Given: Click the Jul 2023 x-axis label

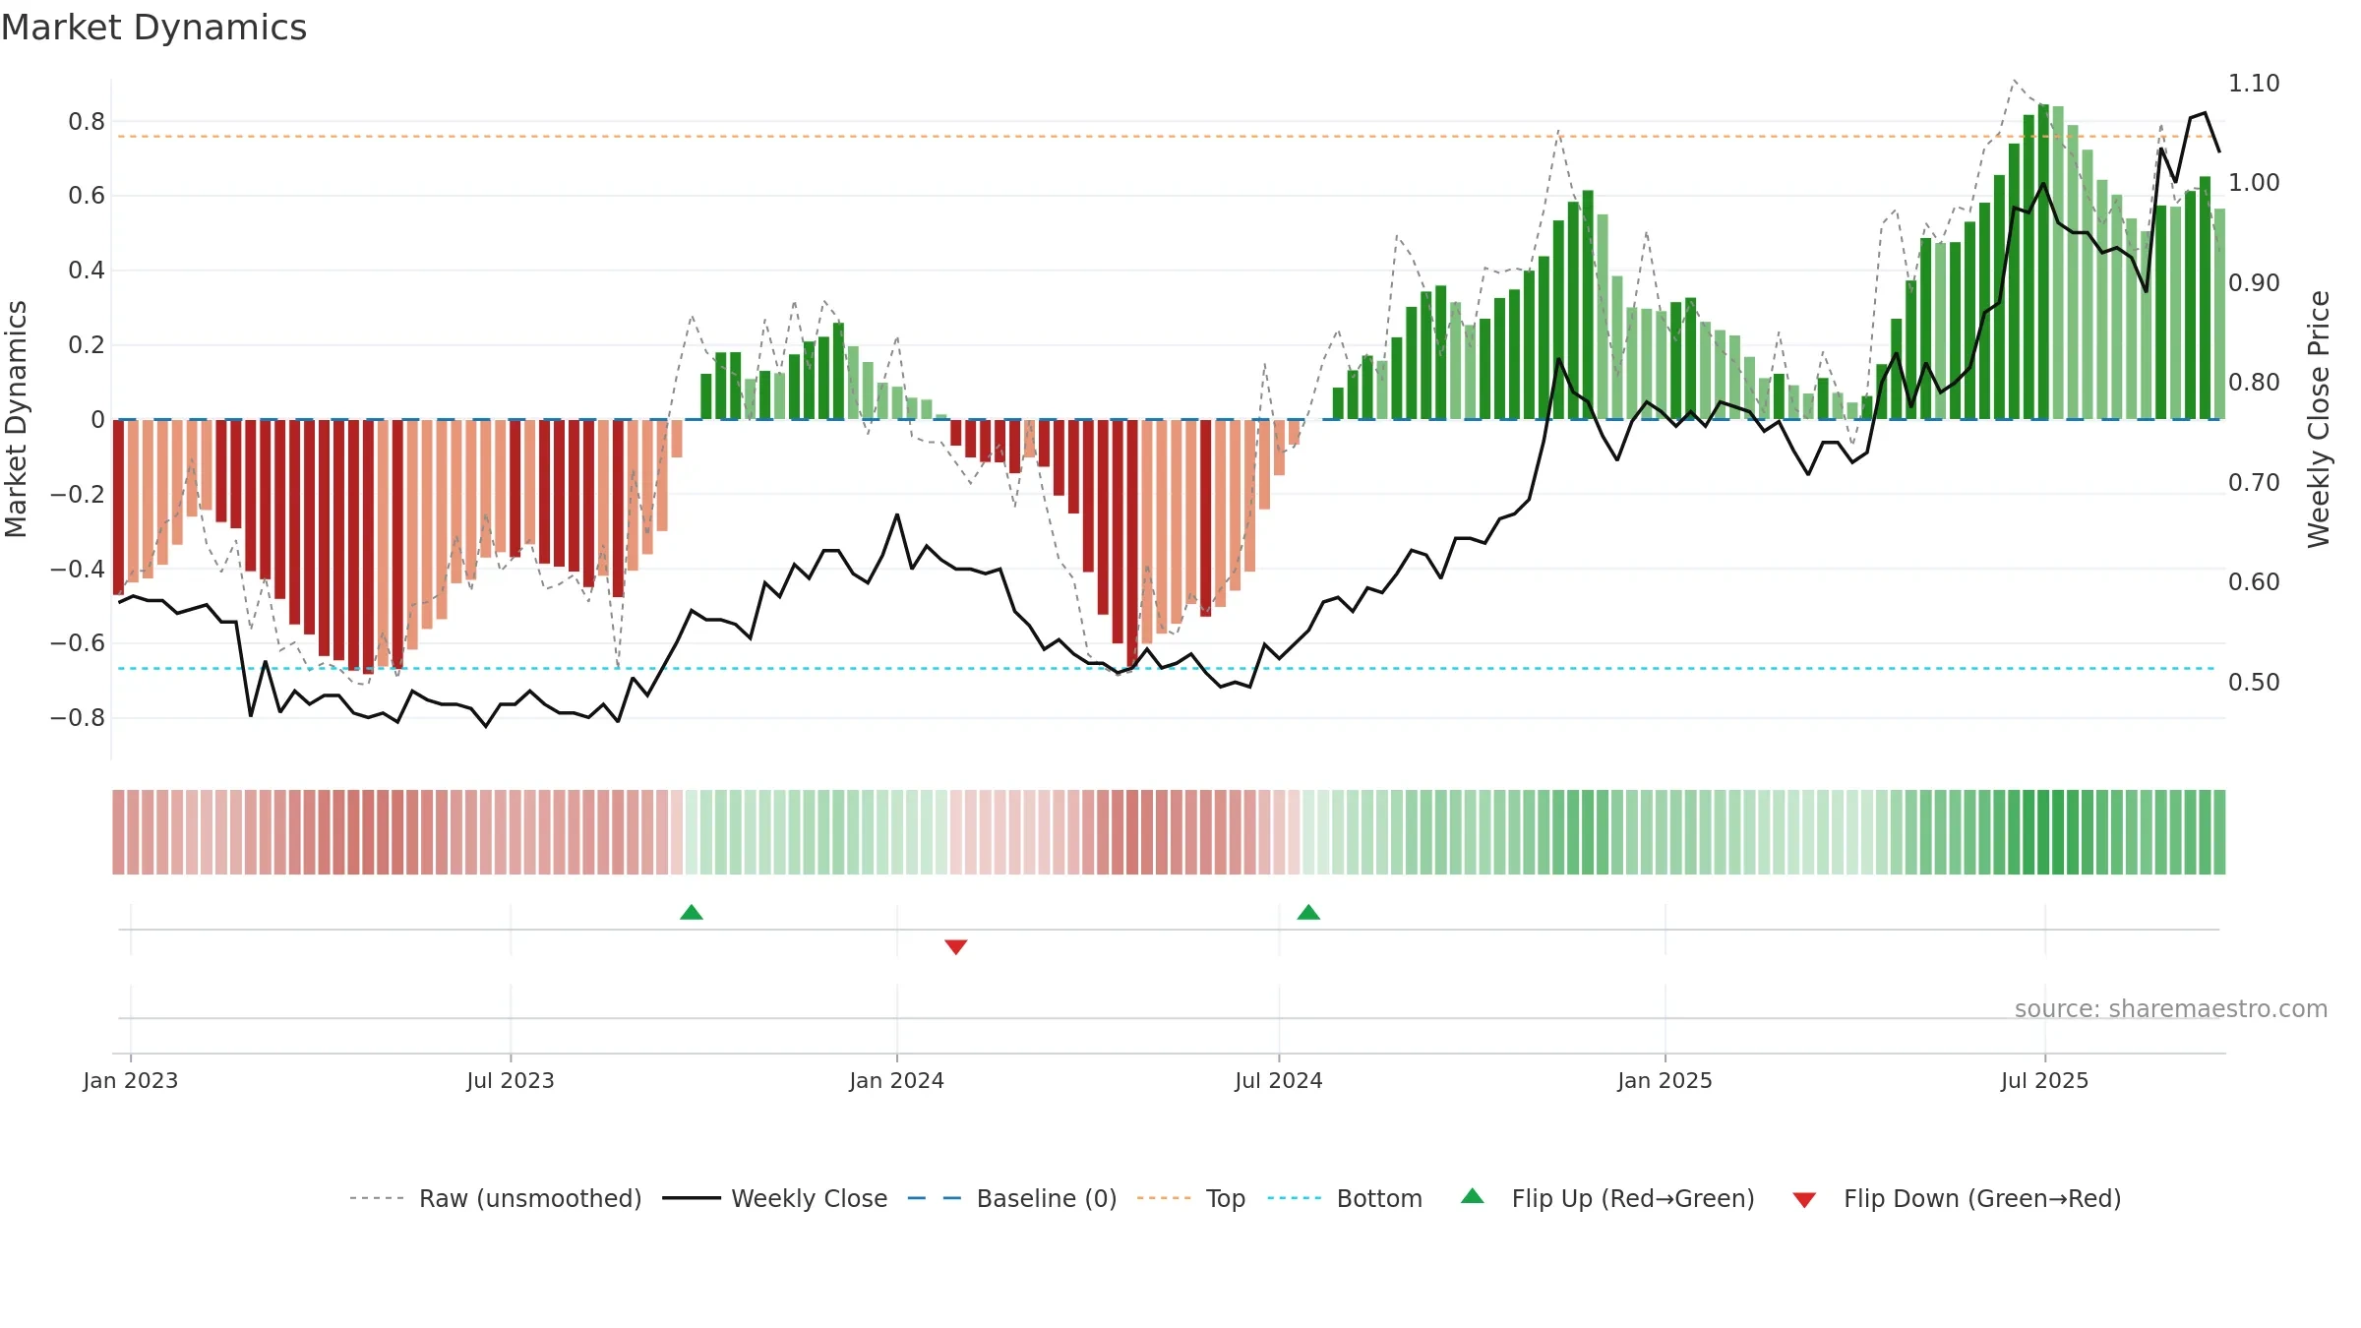Looking at the screenshot, I should point(511,1080).
